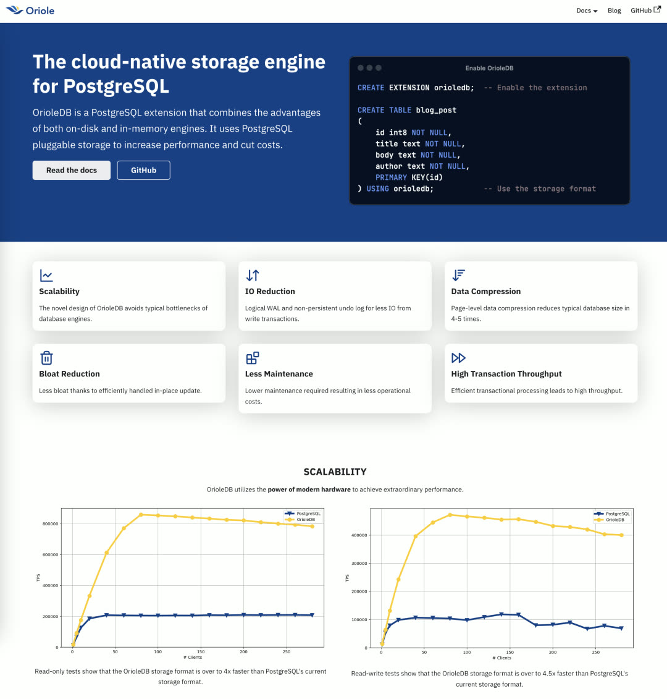Click the Scalability line chart icon
The width and height of the screenshot is (667, 699).
coord(46,276)
